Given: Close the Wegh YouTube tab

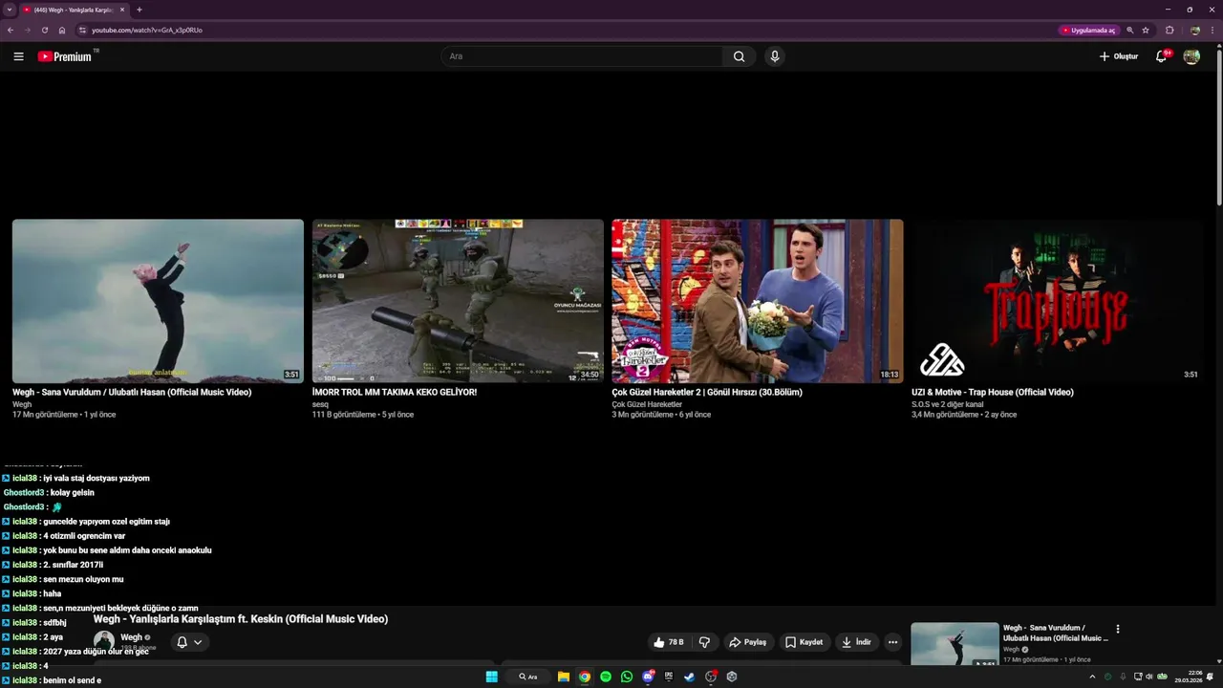Looking at the screenshot, I should point(122,10).
